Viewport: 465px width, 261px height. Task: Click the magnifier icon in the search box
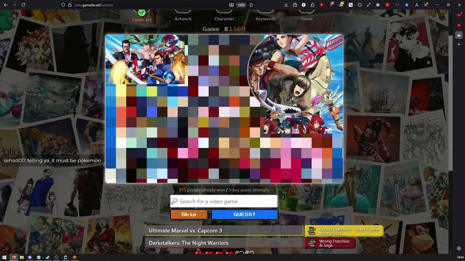[174, 201]
